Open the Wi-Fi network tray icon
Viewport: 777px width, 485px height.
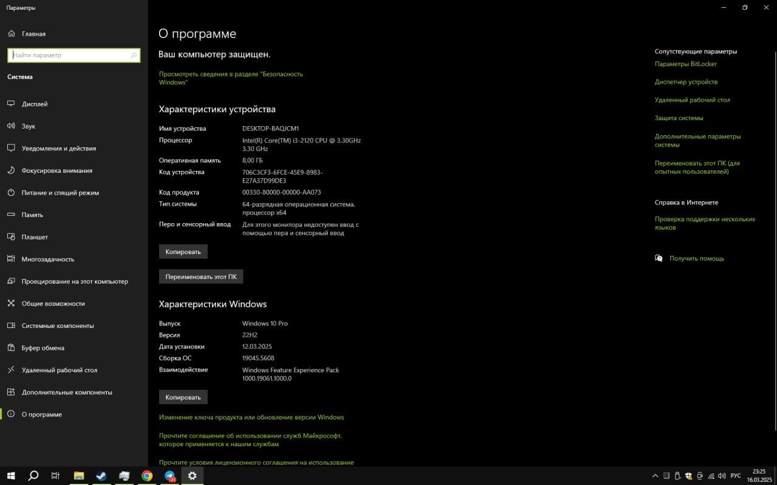click(x=711, y=476)
